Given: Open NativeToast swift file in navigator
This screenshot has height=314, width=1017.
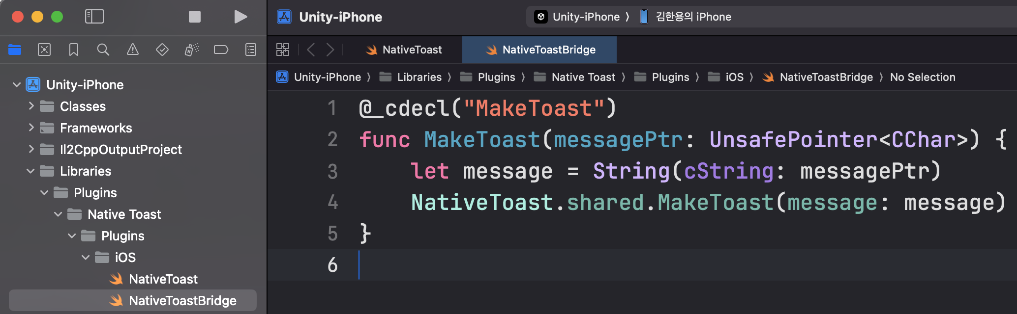Looking at the screenshot, I should (133, 279).
